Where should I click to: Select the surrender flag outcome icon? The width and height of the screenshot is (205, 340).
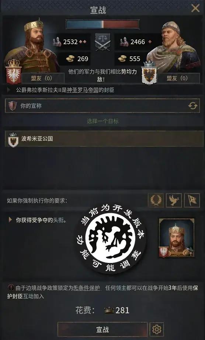click(x=192, y=200)
